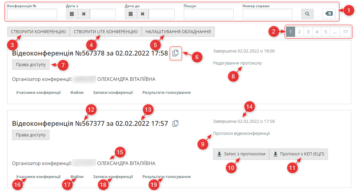
Task: Click the clear filters backspace icon
Action: [x=329, y=14]
